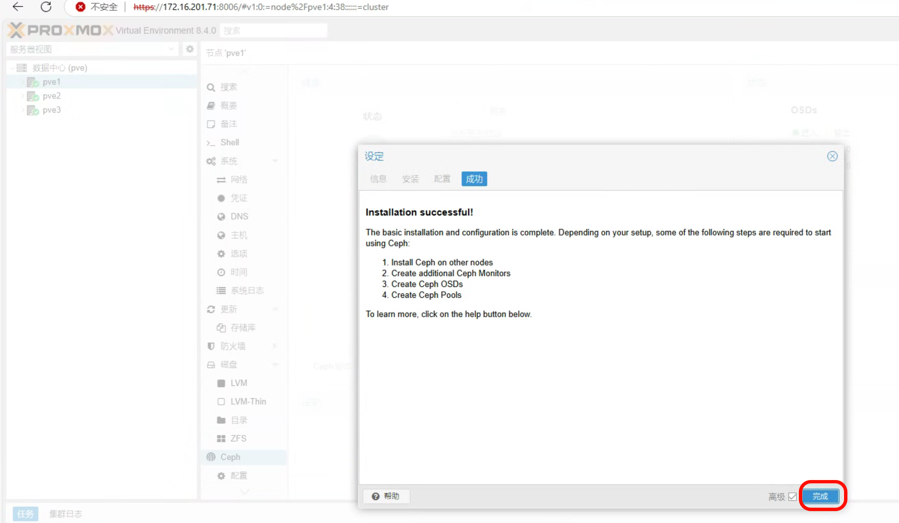Switch to the 成功 tab
The width and height of the screenshot is (899, 523).
point(474,179)
